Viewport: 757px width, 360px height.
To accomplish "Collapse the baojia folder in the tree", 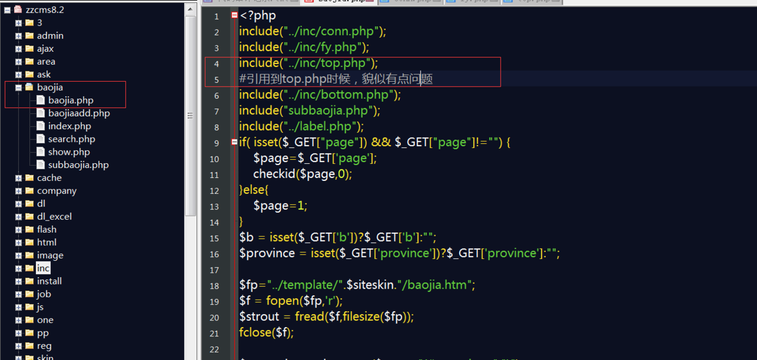I will 19,88.
